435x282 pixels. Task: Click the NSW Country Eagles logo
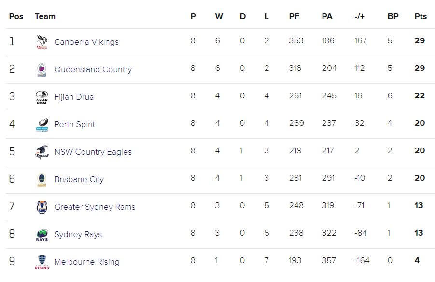click(42, 152)
